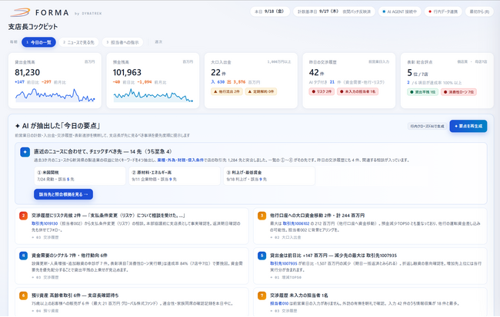Click the FORMA logo
Image resolution: width=500 pixels, height=317 pixels.
click(39, 12)
